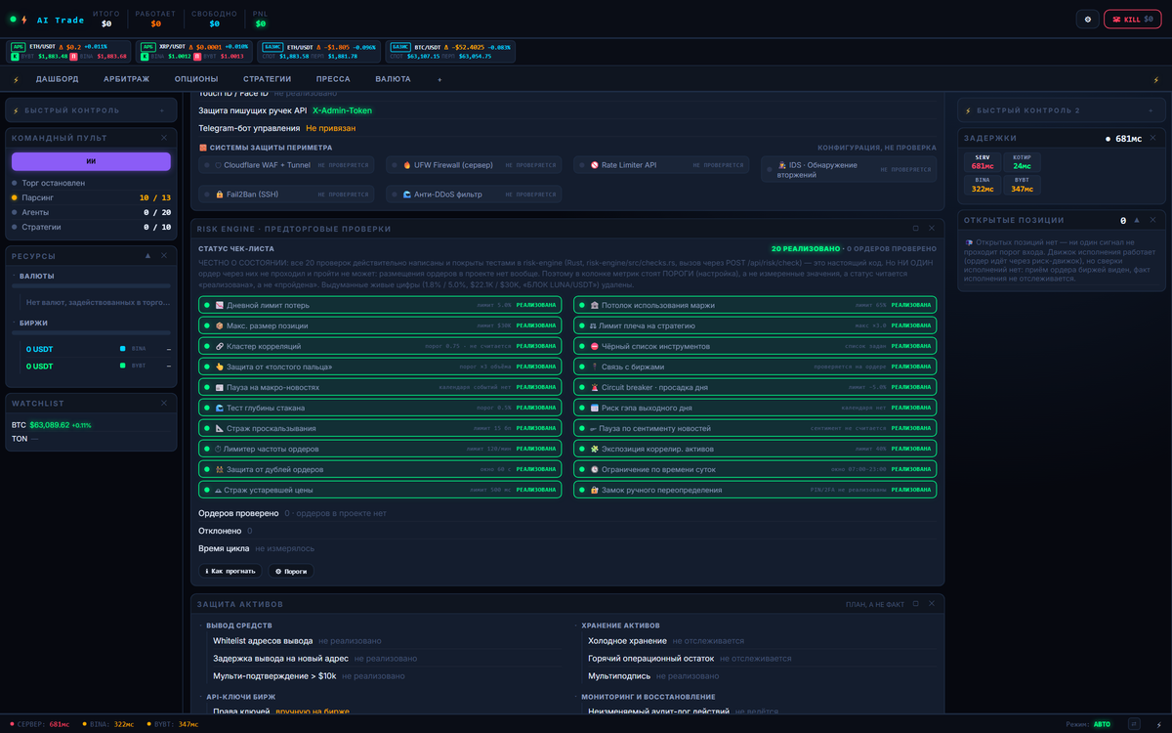Click status bar icon right of АВТО
Screen dimensions: 1172x733
point(1134,724)
